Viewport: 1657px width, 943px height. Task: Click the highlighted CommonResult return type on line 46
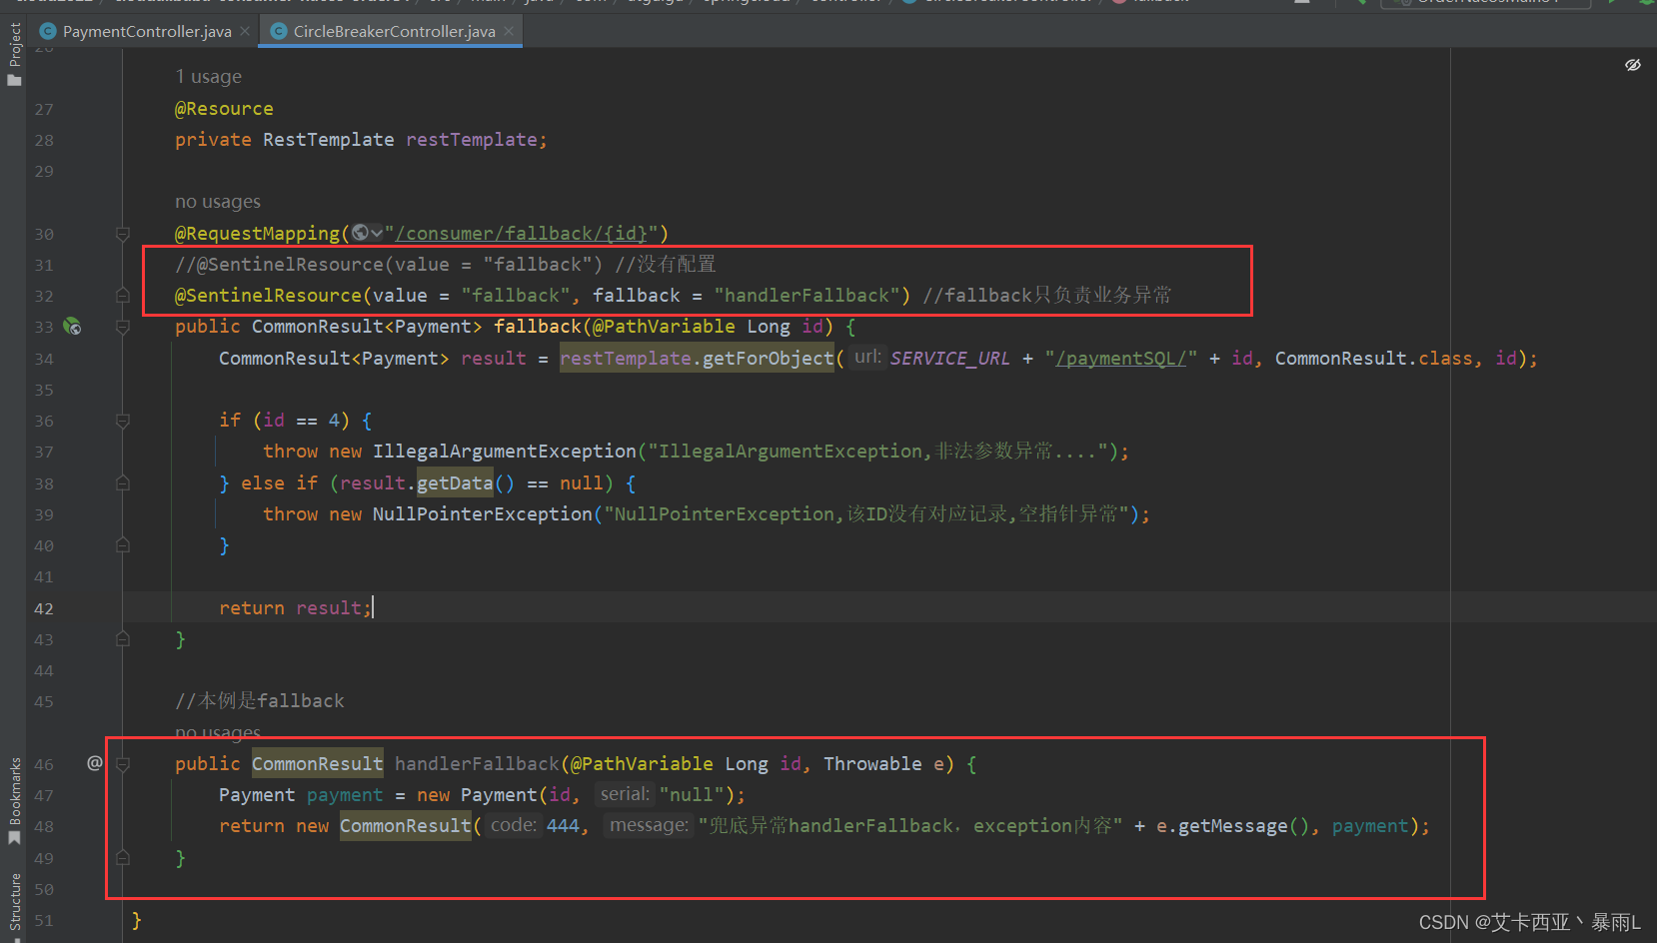point(317,764)
